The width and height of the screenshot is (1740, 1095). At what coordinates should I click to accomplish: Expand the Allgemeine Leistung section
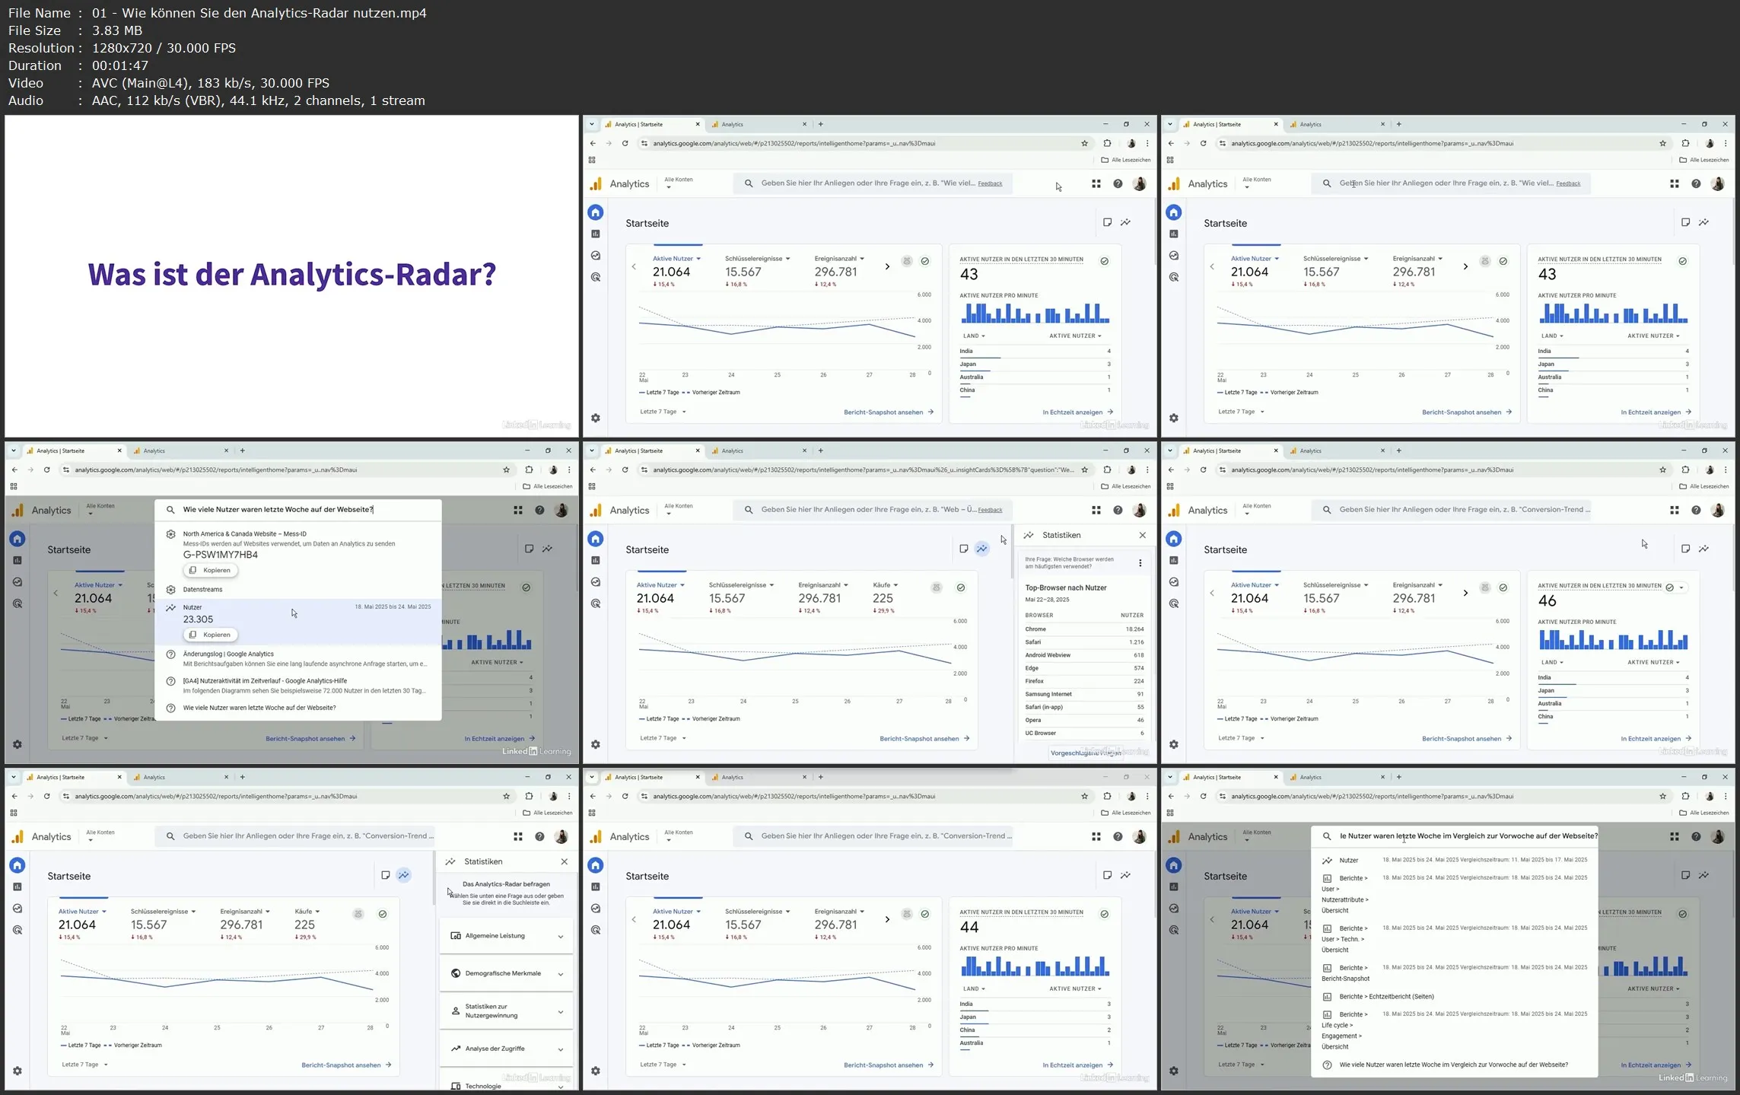pyautogui.click(x=507, y=936)
